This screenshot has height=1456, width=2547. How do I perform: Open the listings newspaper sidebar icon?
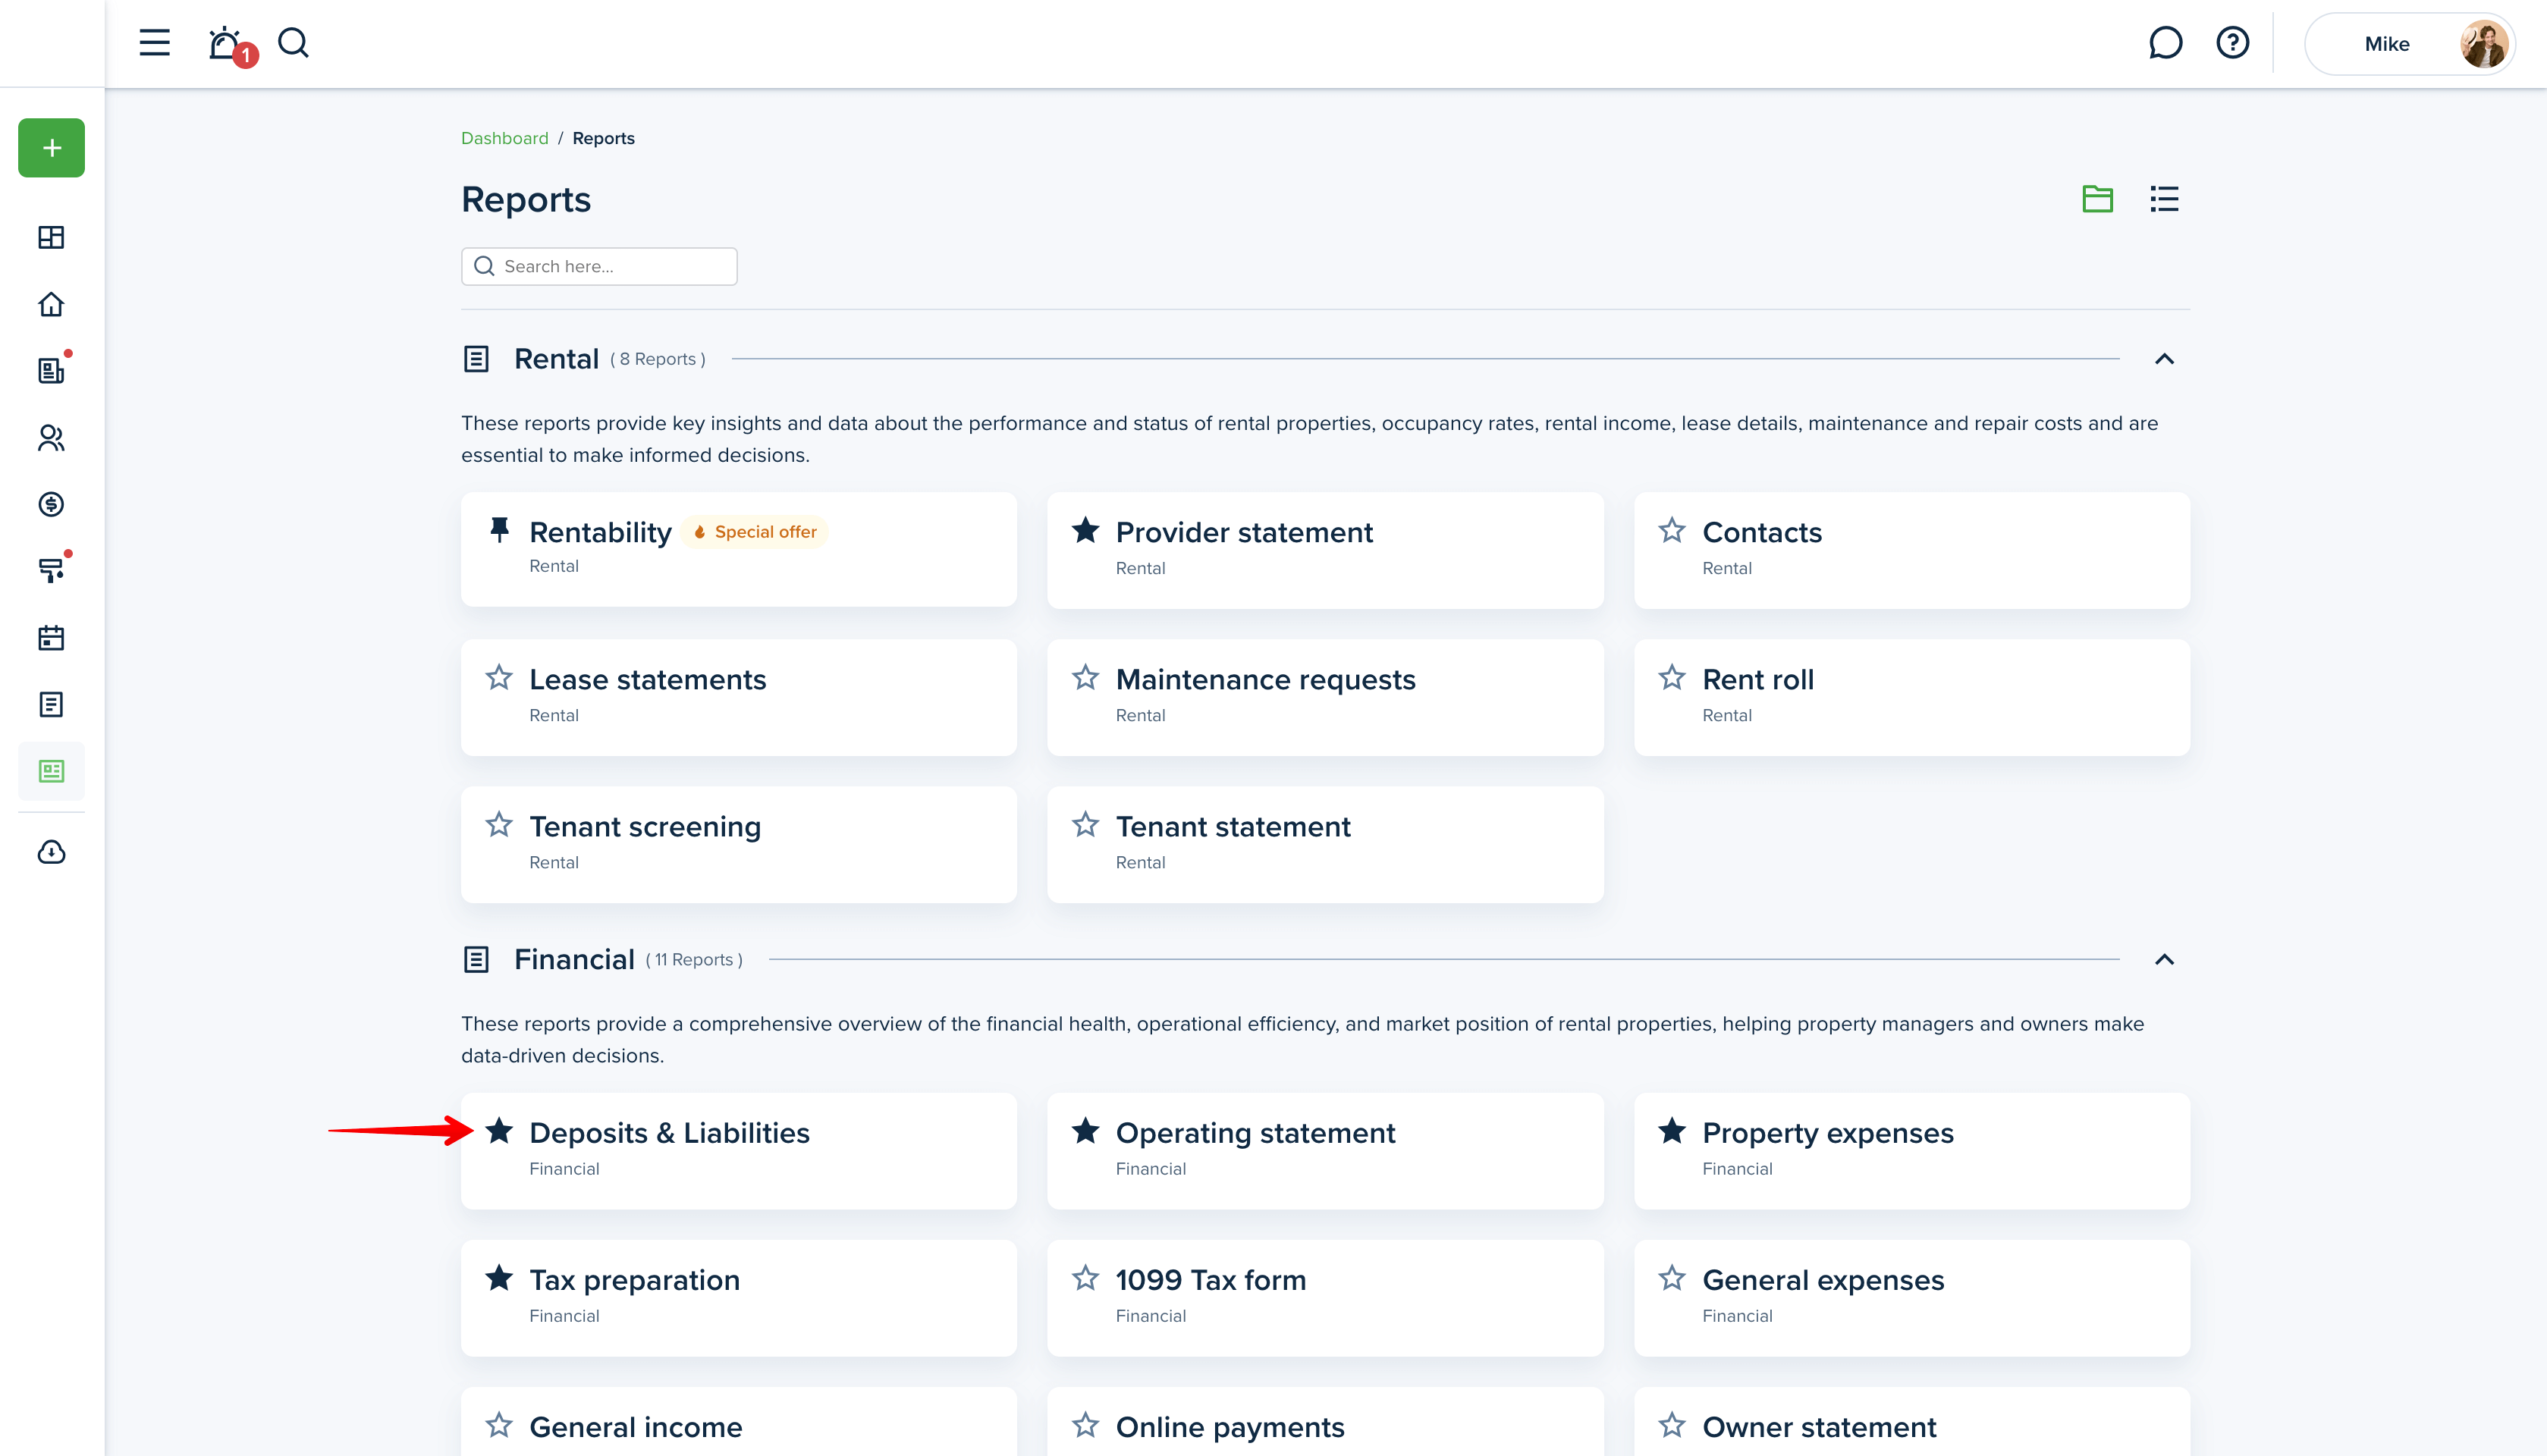click(51, 370)
